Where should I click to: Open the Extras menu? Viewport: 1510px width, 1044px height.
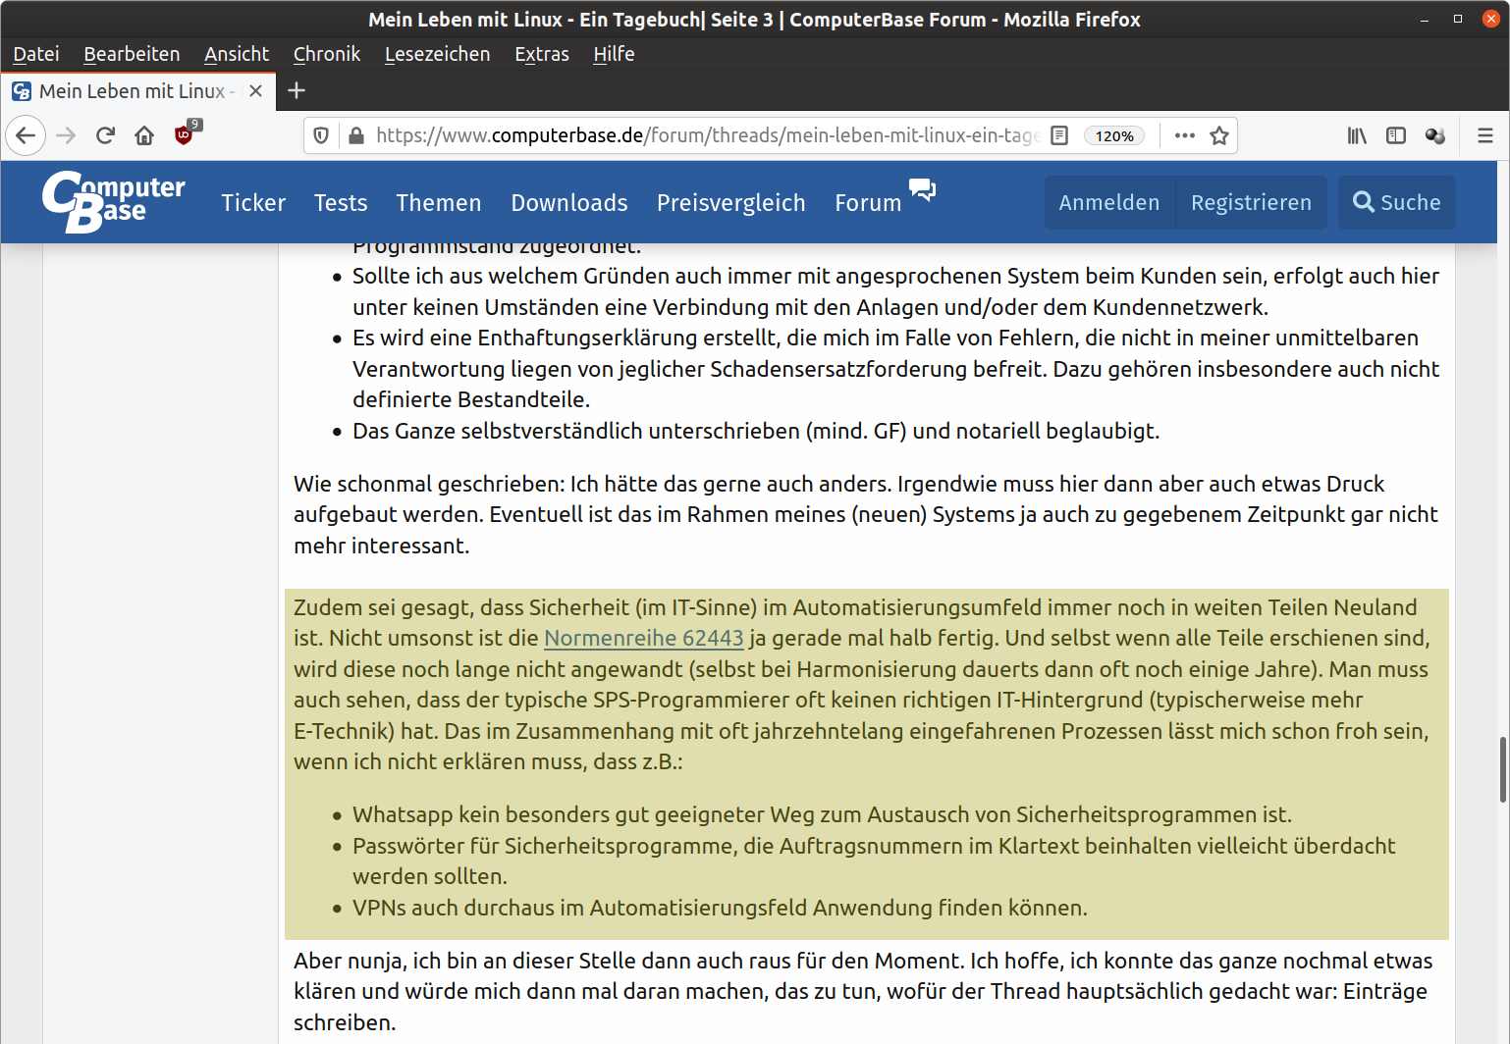tap(541, 54)
